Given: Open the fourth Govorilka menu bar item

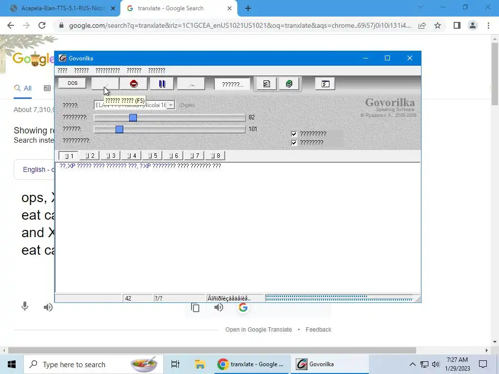Looking at the screenshot, I should pyautogui.click(x=134, y=70).
